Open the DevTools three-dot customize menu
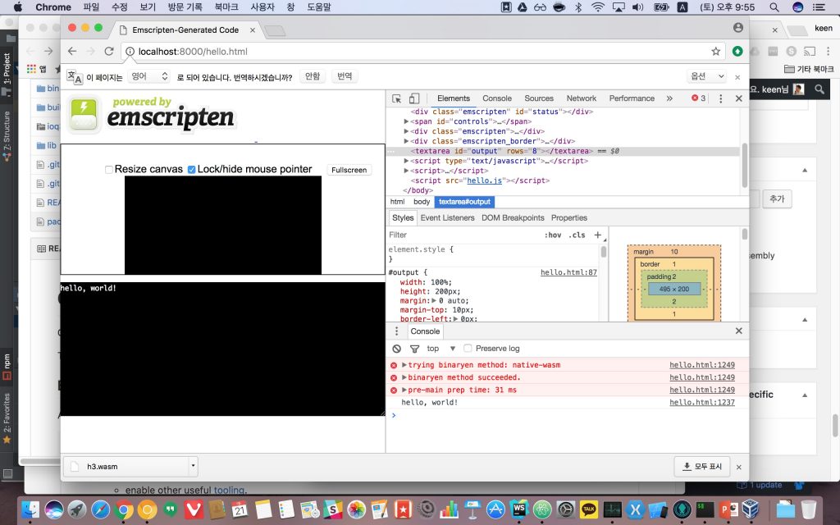Image resolution: width=840 pixels, height=525 pixels. (721, 98)
